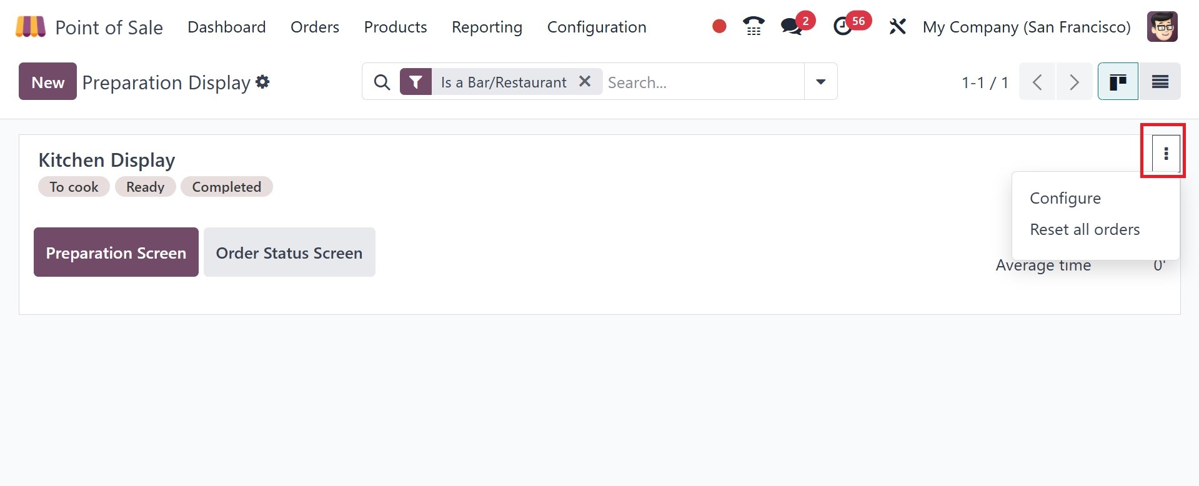Image resolution: width=1199 pixels, height=486 pixels.
Task: Click the red recording status dot
Action: [719, 26]
